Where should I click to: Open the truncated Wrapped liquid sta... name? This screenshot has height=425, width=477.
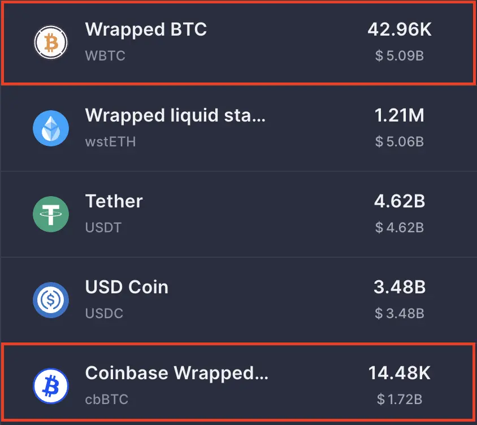coord(175,116)
